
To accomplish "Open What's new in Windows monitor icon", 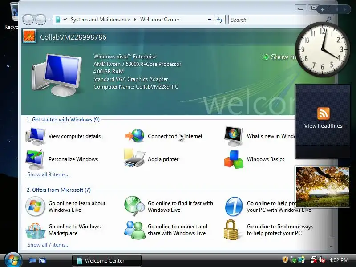I will (233, 136).
